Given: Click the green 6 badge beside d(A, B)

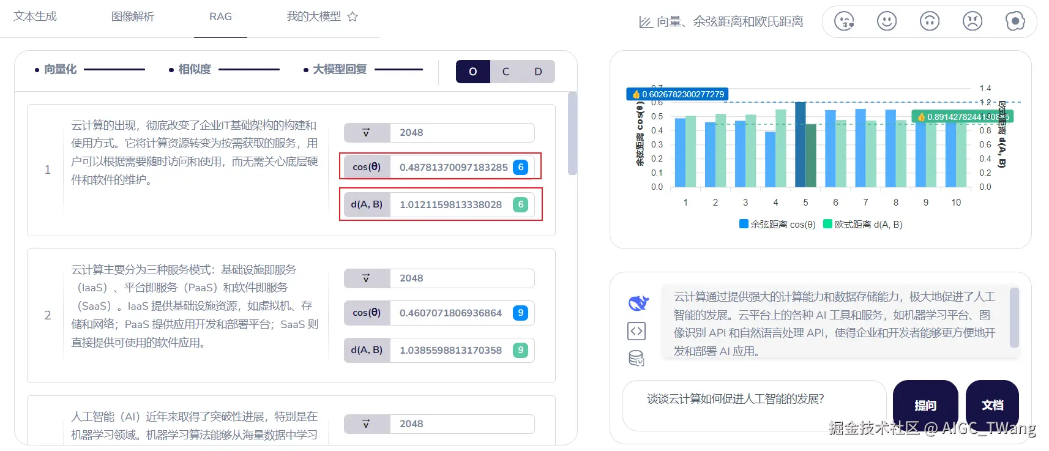Looking at the screenshot, I should pos(521,204).
